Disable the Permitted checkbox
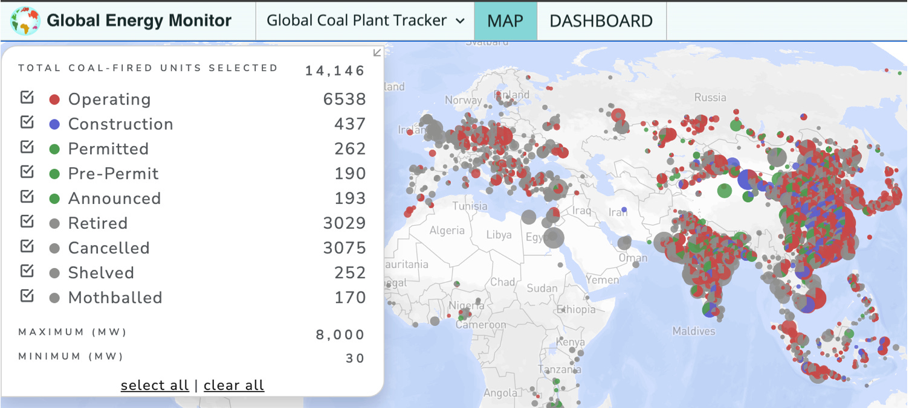The width and height of the screenshot is (909, 408). coord(27,147)
